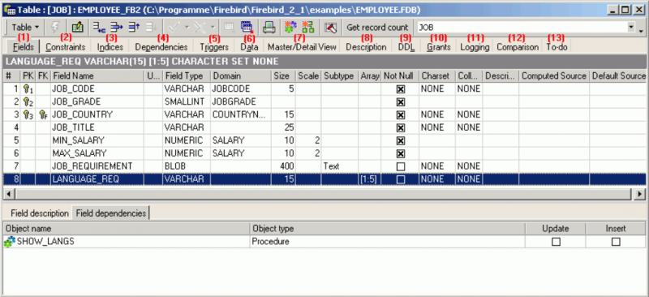Enable Not Null for LANGUAGE_REQ
Screen dimensions: 649x297
click(400, 179)
